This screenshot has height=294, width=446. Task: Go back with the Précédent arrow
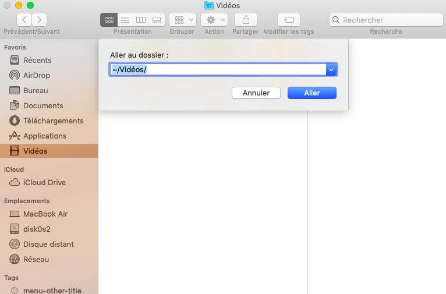pos(24,20)
